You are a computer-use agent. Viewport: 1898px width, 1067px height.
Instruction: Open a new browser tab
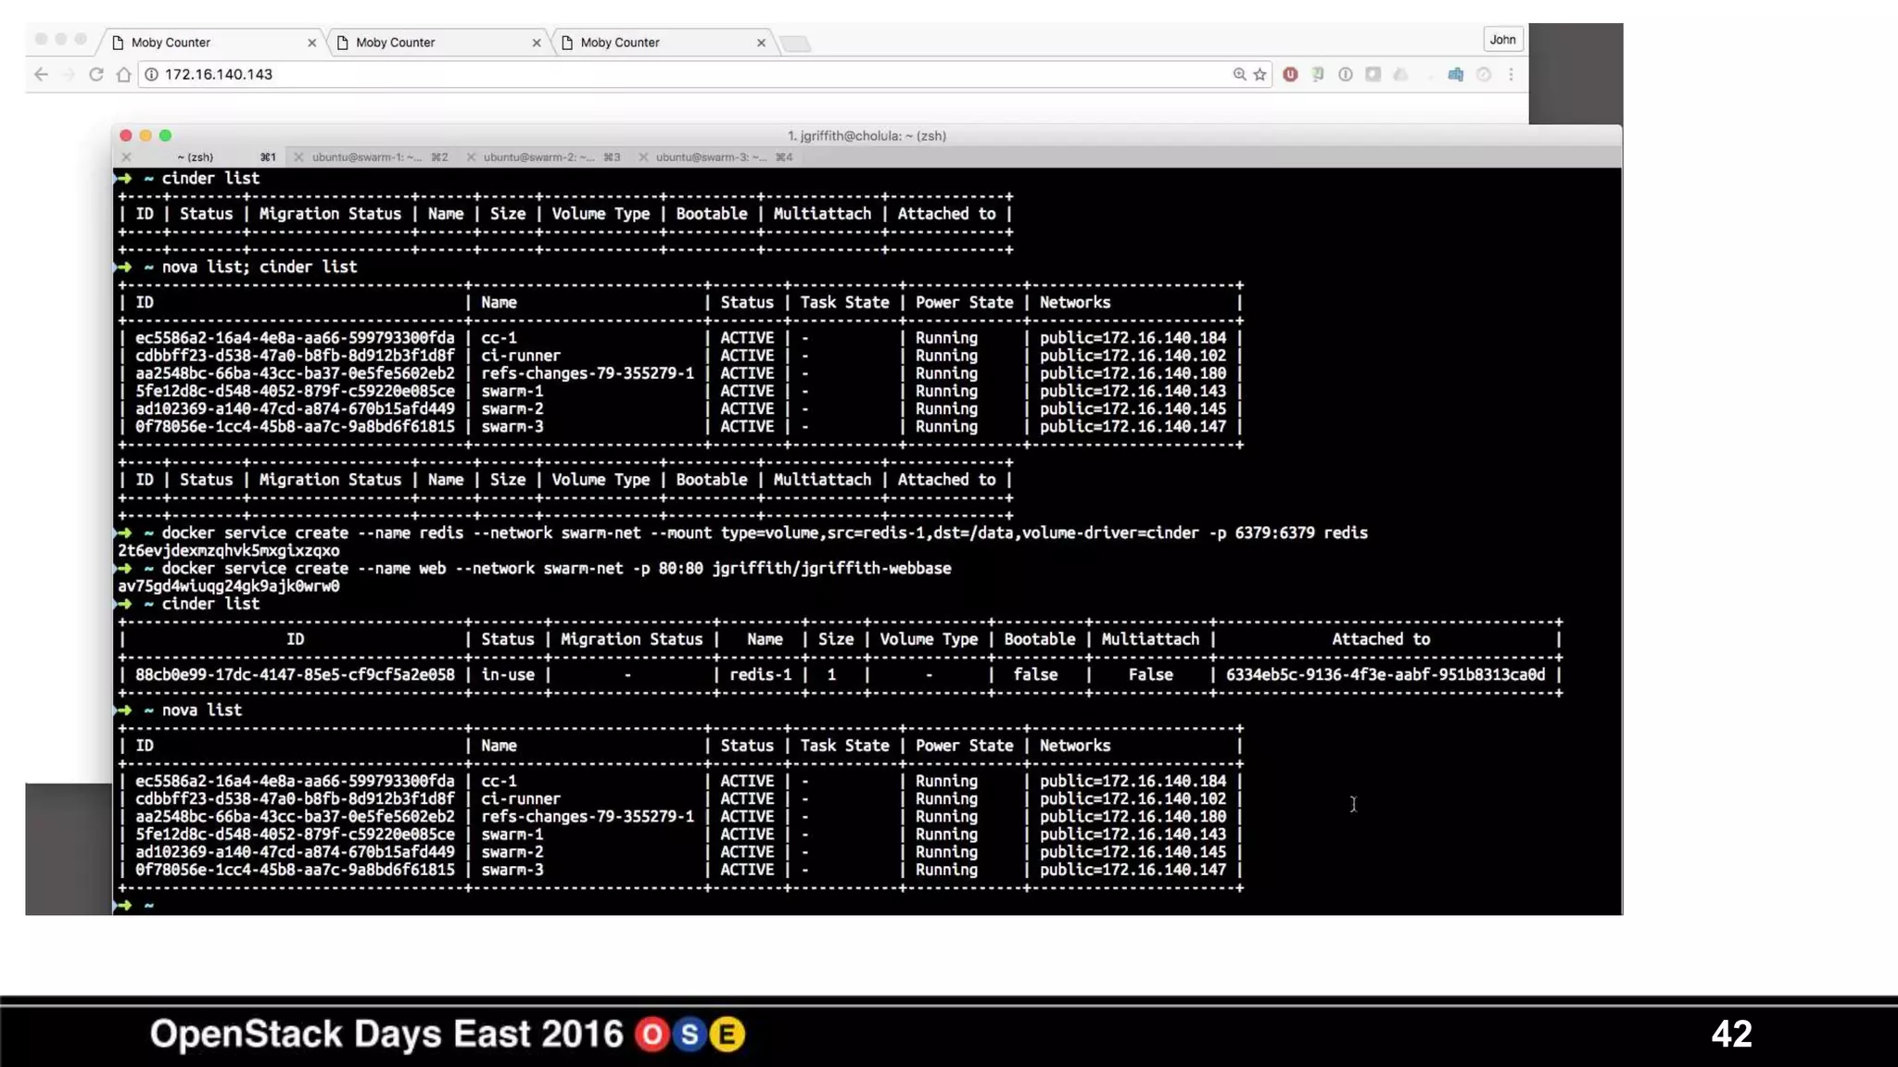tap(795, 44)
